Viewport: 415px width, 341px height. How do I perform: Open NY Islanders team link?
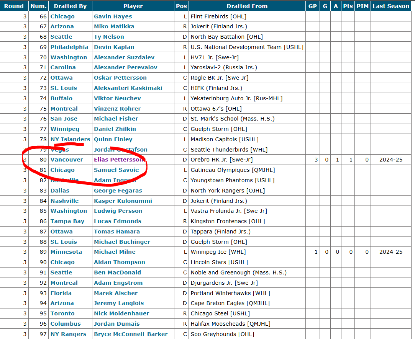click(70, 139)
